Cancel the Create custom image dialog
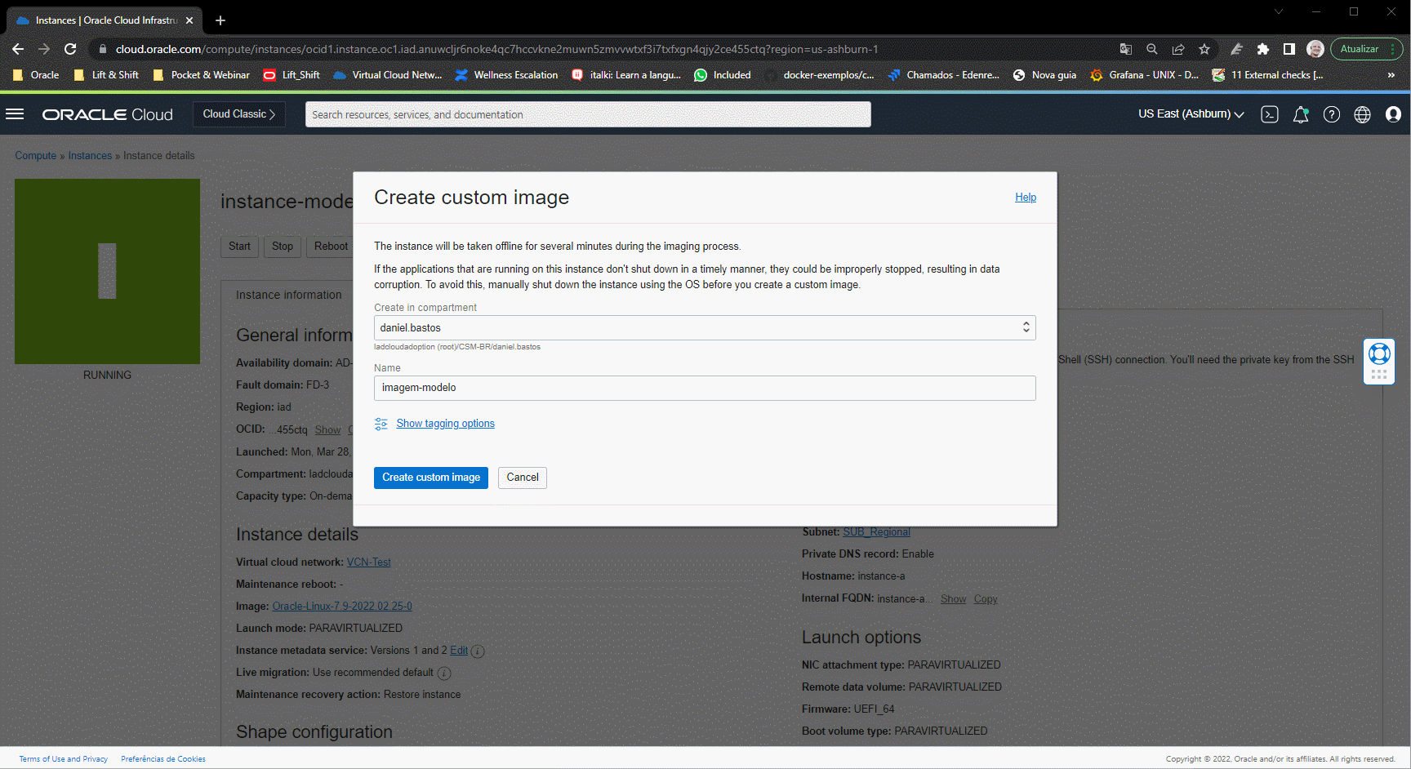 tap(523, 478)
